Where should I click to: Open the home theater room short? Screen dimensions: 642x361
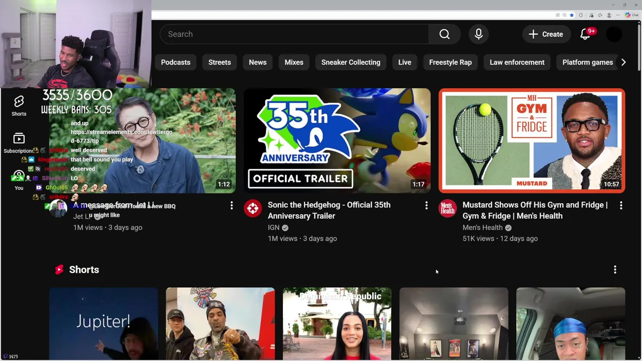(x=454, y=324)
